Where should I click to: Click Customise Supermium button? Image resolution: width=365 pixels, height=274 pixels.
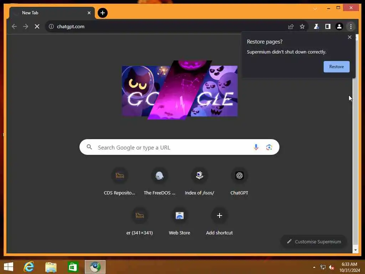(314, 242)
